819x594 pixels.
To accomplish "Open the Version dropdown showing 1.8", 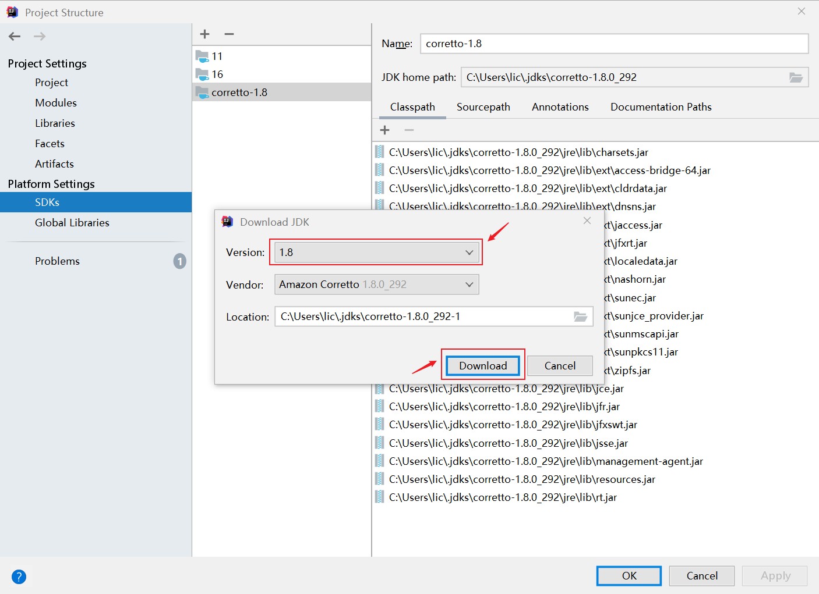I will [376, 252].
